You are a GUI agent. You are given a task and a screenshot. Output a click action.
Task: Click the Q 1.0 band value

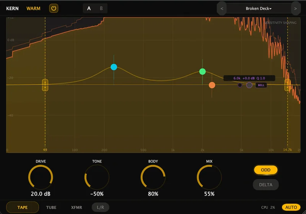click(x=261, y=78)
